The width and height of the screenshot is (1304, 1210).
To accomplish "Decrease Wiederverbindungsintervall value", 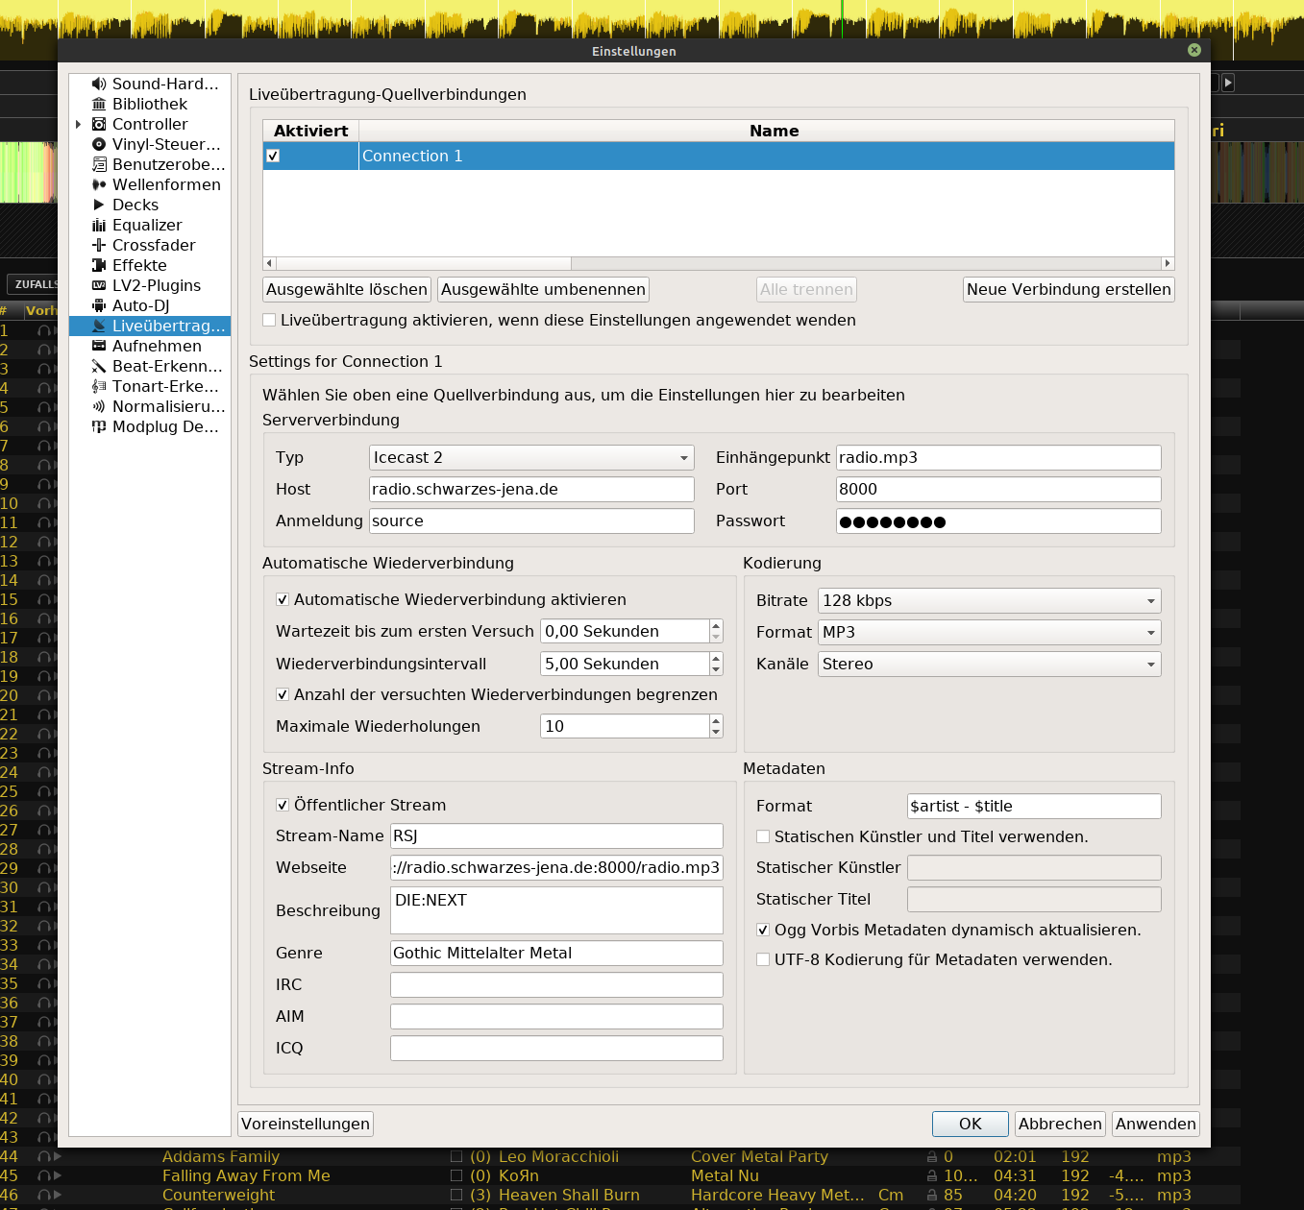I will click(716, 669).
